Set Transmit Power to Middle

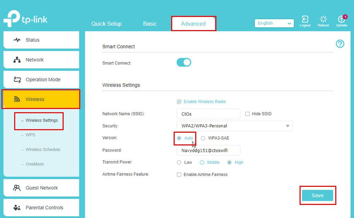[x=202, y=162]
